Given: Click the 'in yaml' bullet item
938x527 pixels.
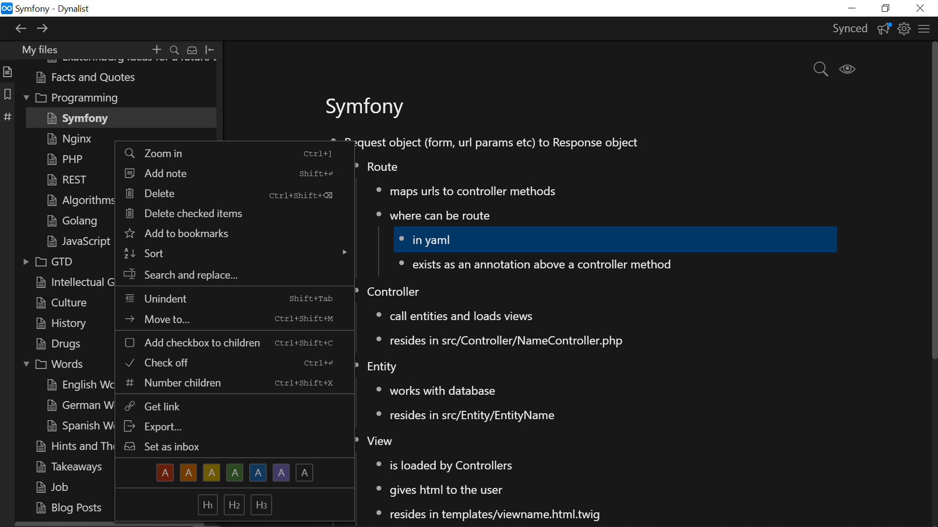Looking at the screenshot, I should tap(615, 240).
